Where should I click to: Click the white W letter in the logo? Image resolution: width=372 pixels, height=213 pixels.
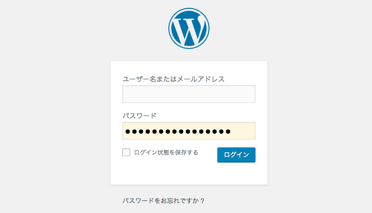click(189, 30)
